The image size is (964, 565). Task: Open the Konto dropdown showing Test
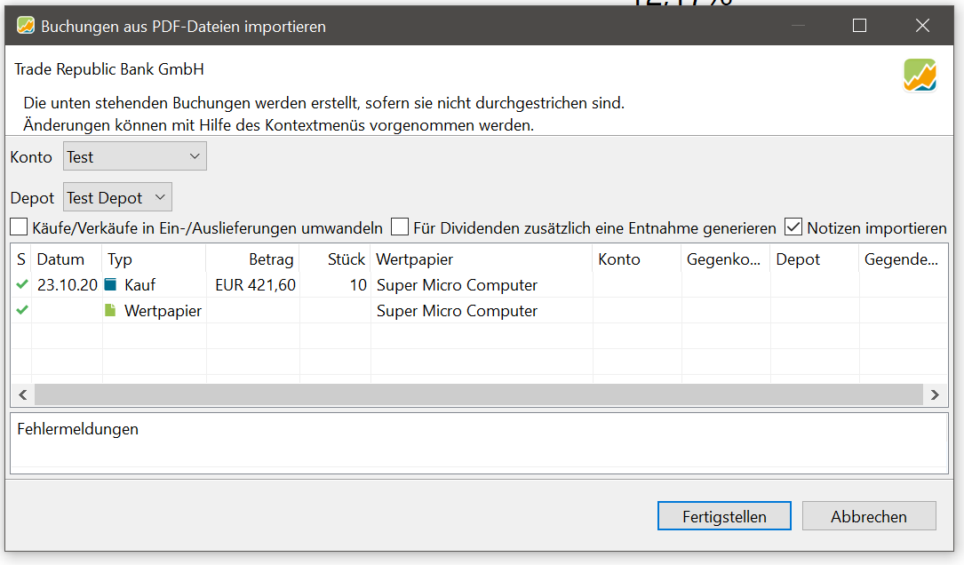pyautogui.click(x=135, y=156)
